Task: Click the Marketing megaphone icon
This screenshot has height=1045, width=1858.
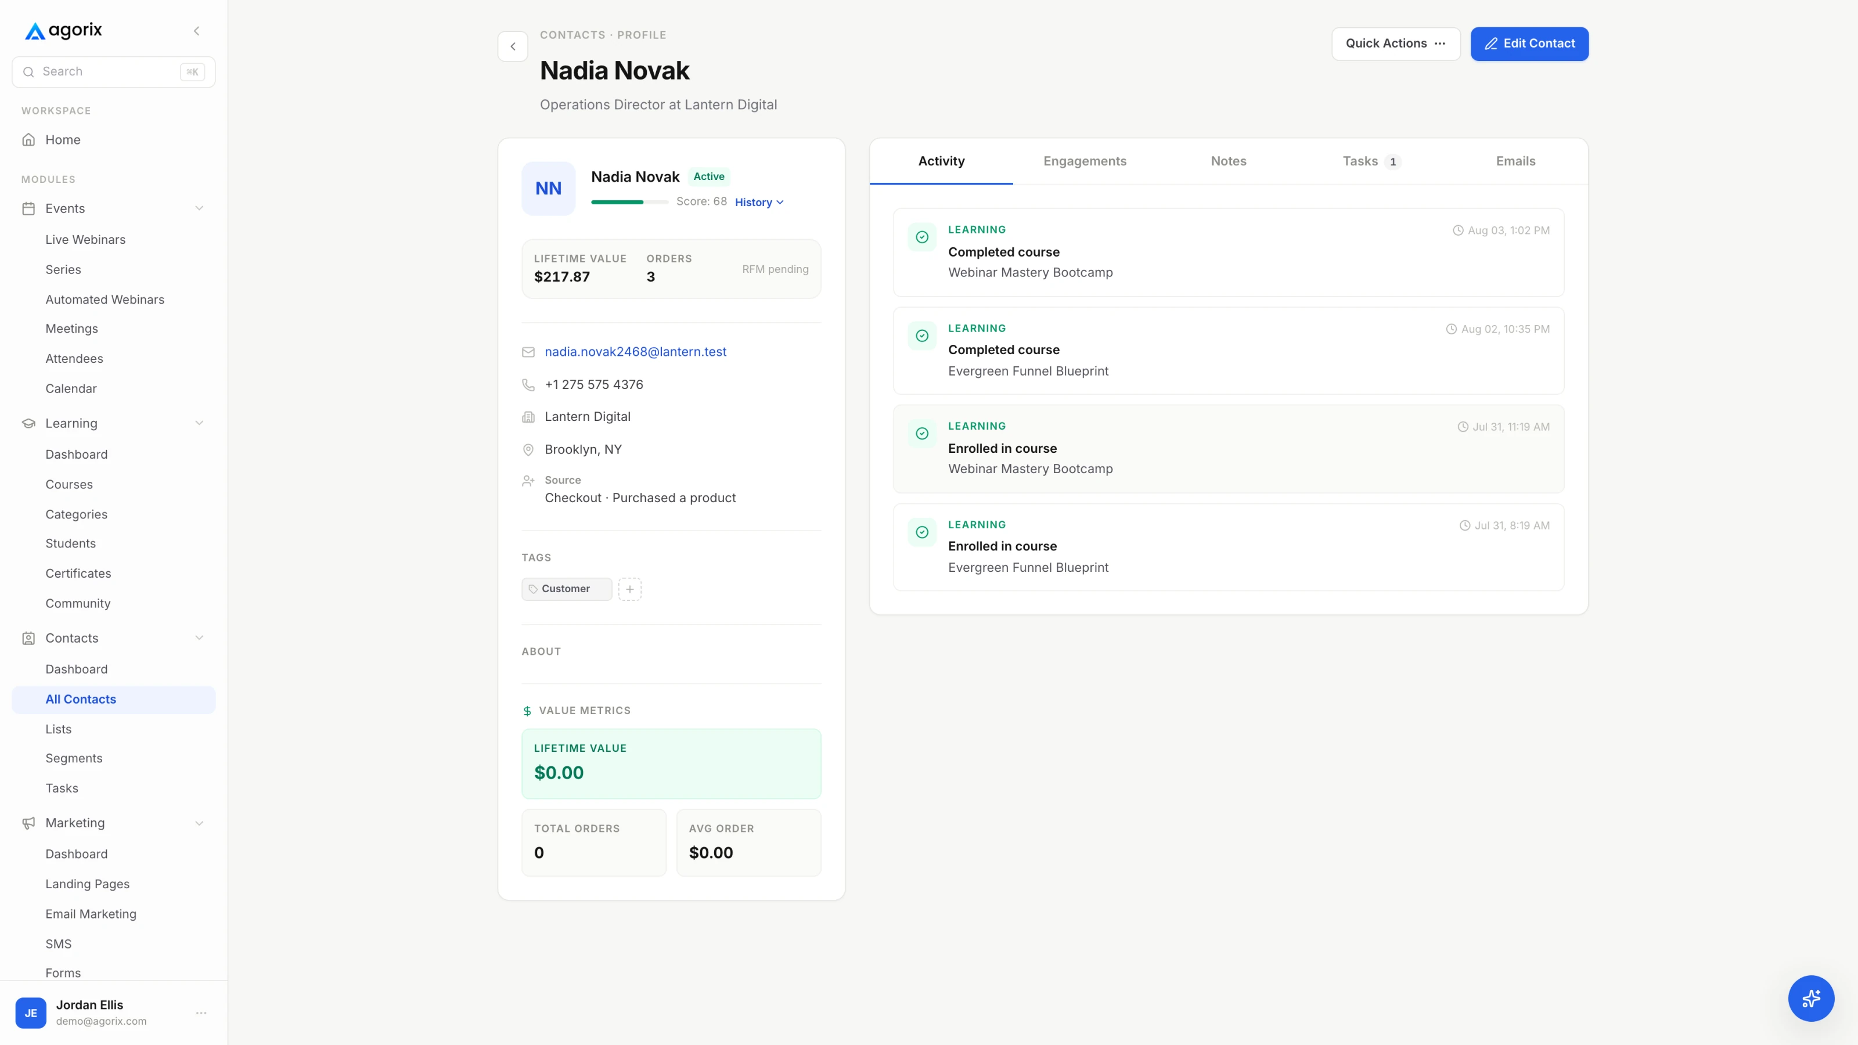Action: pyautogui.click(x=29, y=823)
